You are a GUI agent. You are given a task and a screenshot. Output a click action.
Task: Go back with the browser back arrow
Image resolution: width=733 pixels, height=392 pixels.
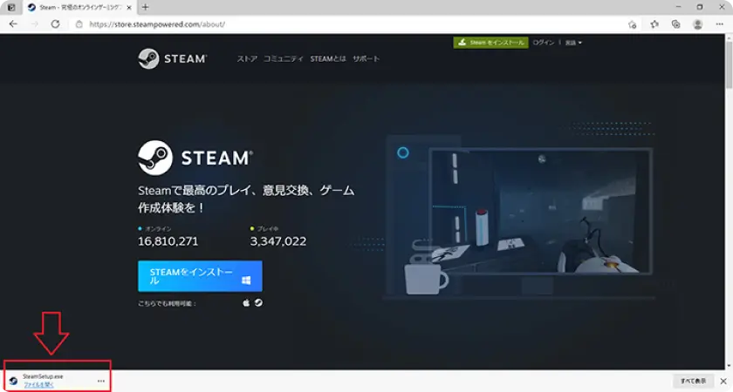tap(13, 24)
